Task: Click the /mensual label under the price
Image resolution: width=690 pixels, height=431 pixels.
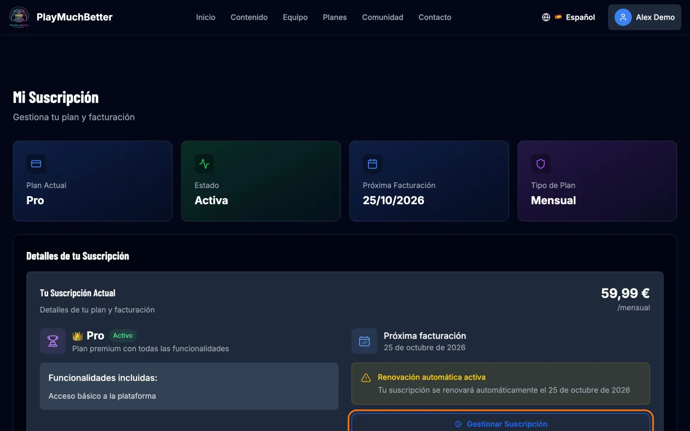Action: 634,308
